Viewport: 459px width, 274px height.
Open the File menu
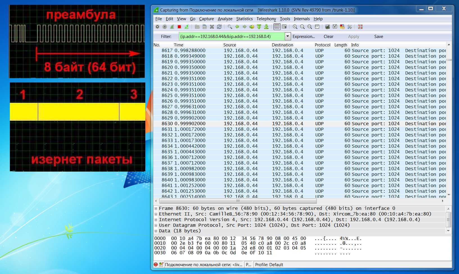159,19
